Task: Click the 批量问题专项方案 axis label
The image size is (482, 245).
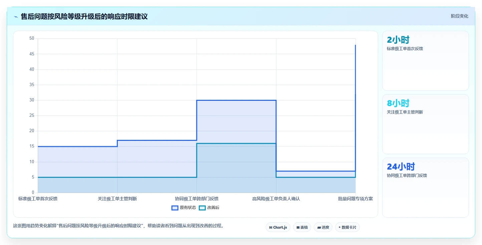Action: tap(355, 199)
